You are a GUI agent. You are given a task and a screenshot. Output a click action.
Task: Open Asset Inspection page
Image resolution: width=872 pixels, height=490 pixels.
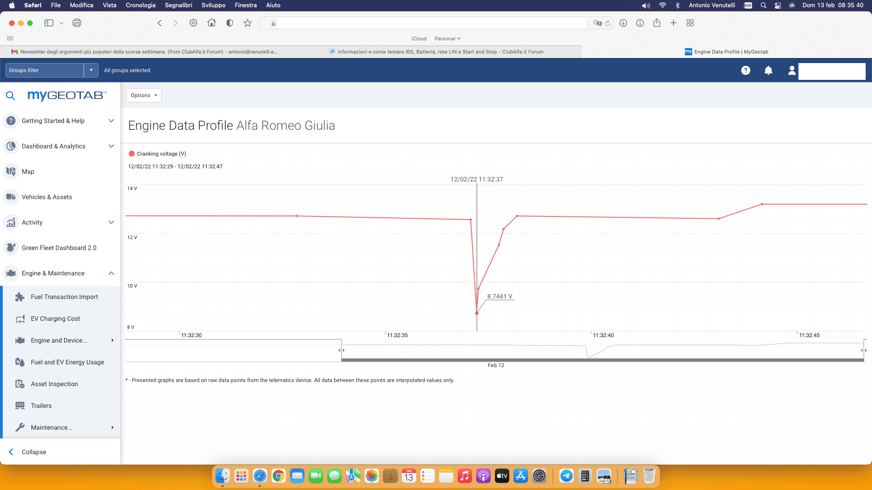[54, 384]
